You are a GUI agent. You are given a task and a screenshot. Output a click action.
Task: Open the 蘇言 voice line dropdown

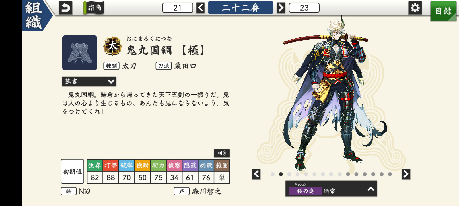(x=89, y=81)
